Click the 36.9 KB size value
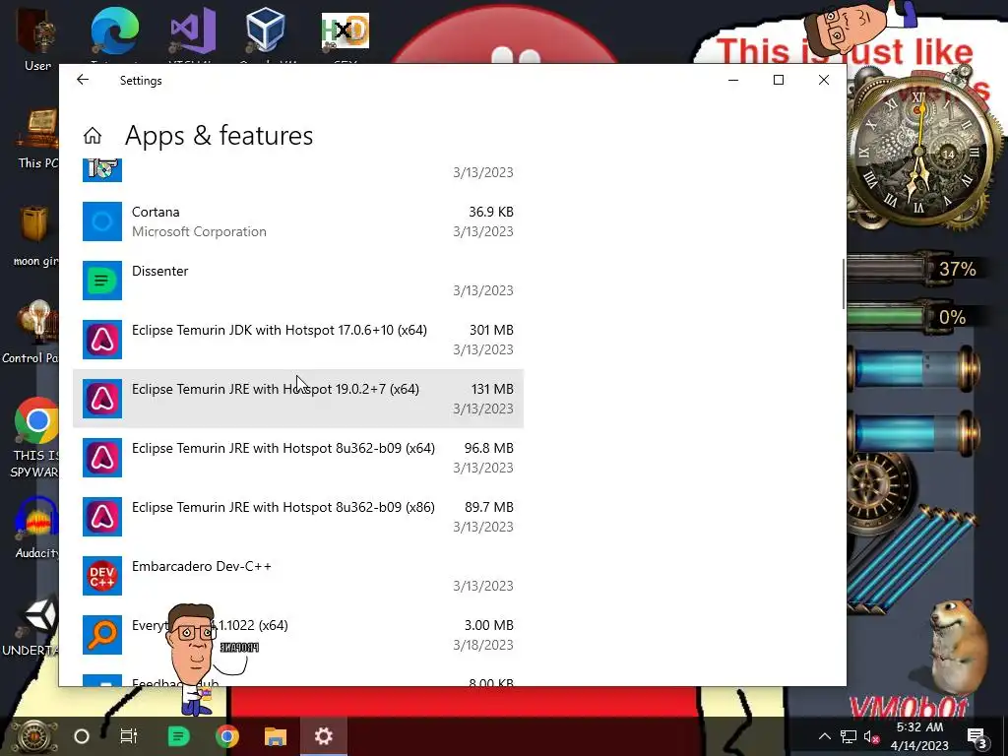The image size is (1008, 756). (490, 212)
